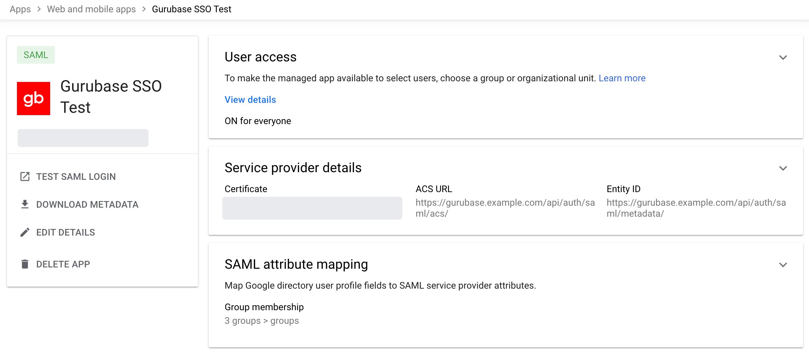
Task: Expand the Service provider details chevron
Action: [x=783, y=168]
